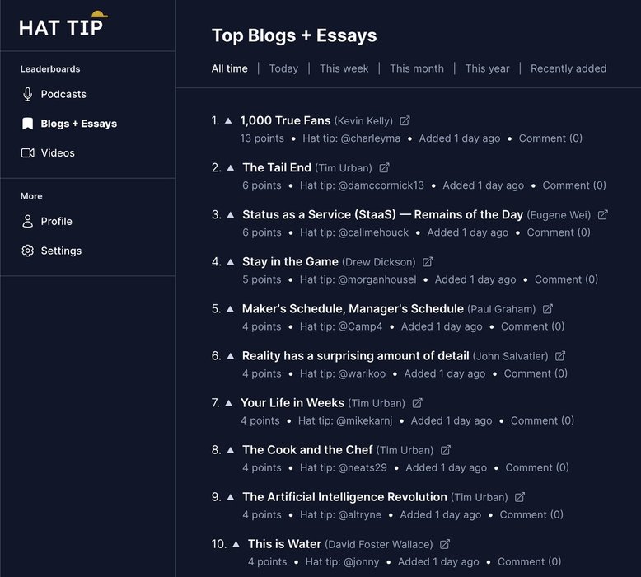641x577 pixels.
Task: Click the Hat Tip logo
Action: click(63, 24)
